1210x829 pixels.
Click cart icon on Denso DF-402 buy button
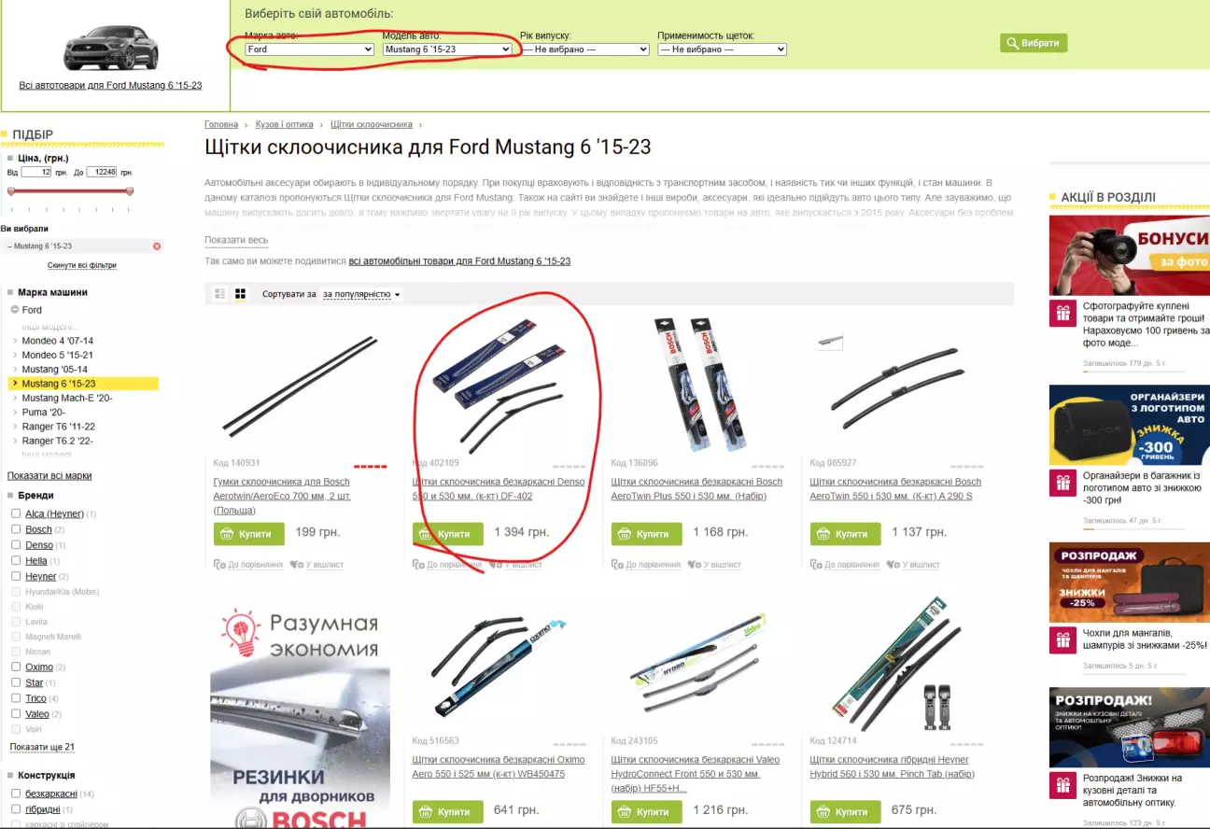click(x=425, y=534)
